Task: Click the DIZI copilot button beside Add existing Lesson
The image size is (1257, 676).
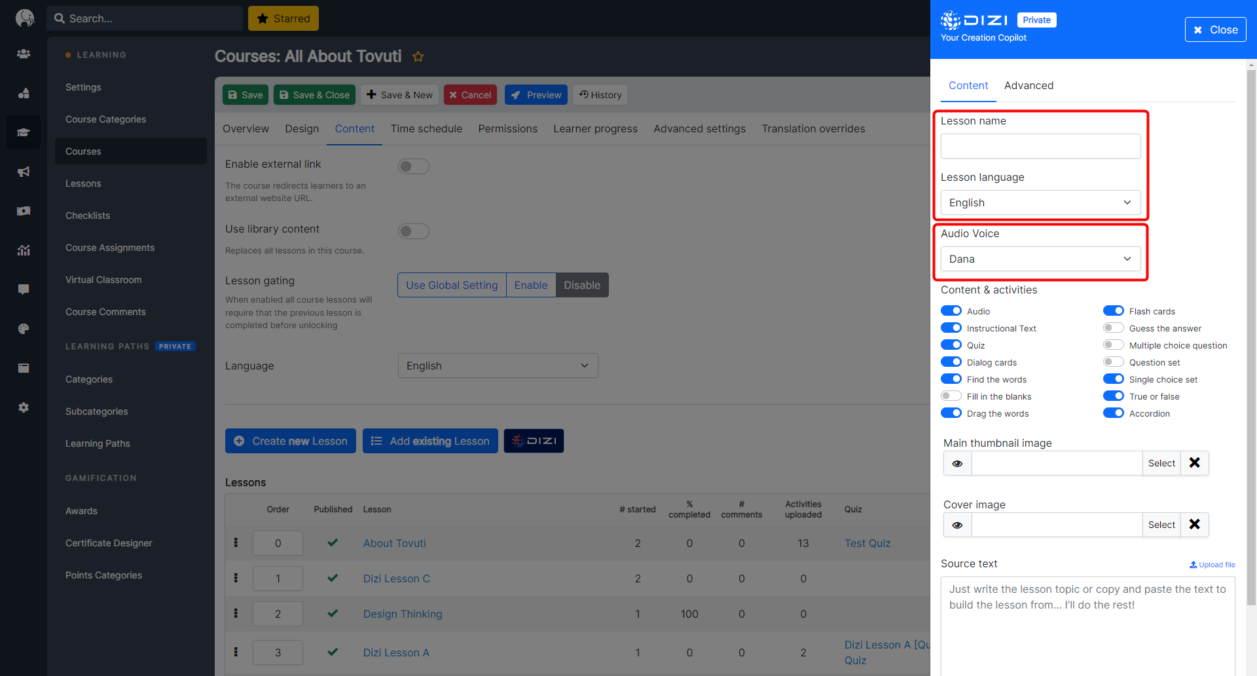Action: [x=534, y=441]
